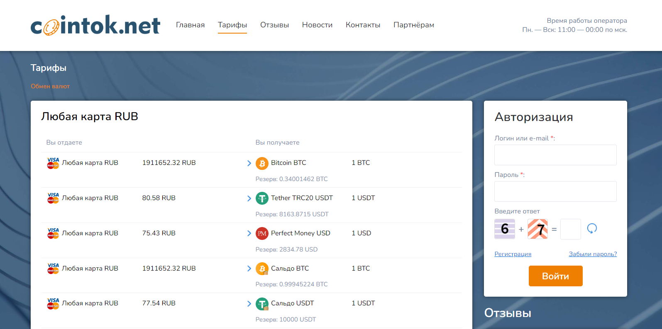The image size is (662, 329).
Task: Select Любая карта RUB in 1911652.32 Bitcoin row
Action: click(x=90, y=163)
